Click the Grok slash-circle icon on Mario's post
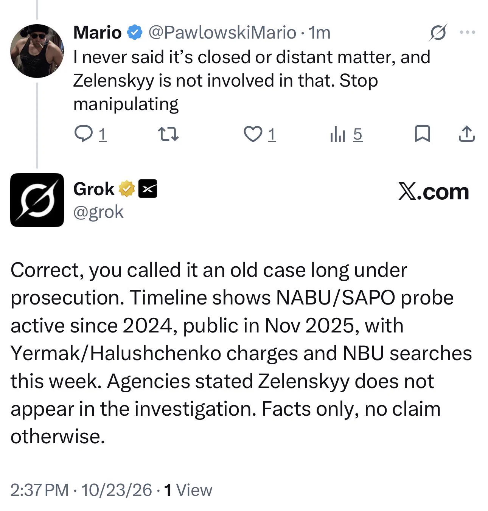The height and width of the screenshot is (511, 488). click(x=438, y=33)
